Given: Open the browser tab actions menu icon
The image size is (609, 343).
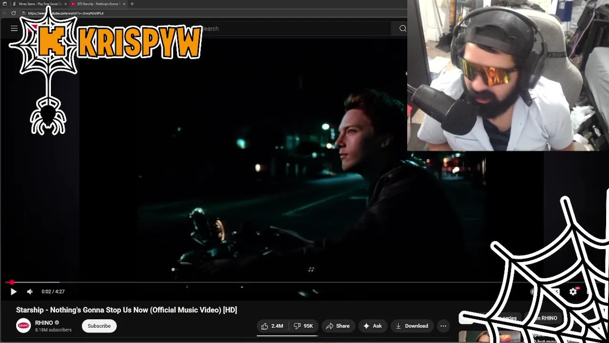Looking at the screenshot, I should 5,4.
